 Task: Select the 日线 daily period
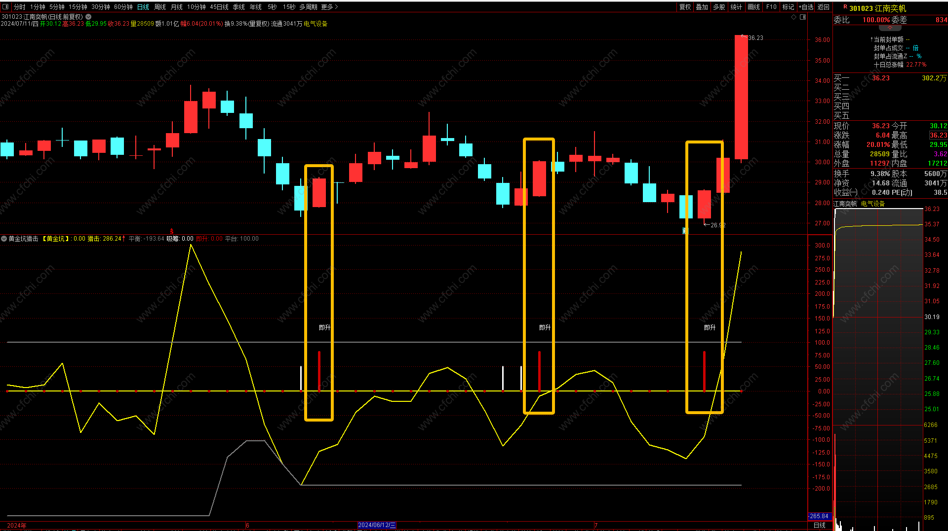pos(143,7)
